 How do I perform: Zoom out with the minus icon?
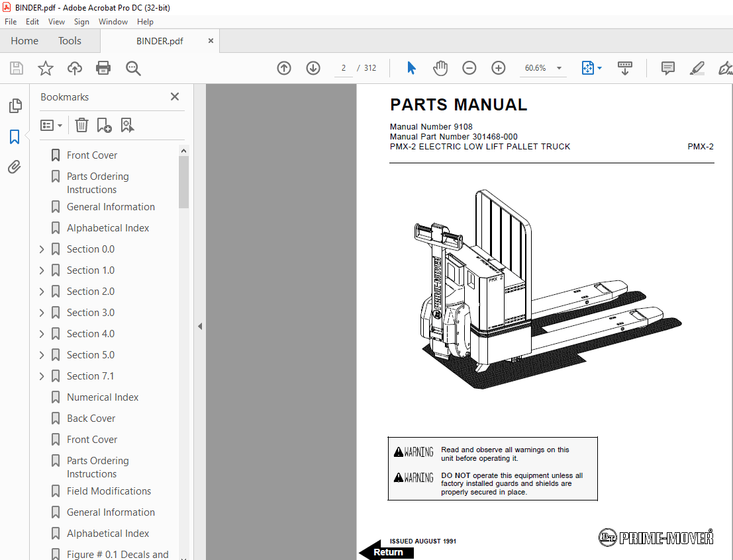pyautogui.click(x=469, y=67)
